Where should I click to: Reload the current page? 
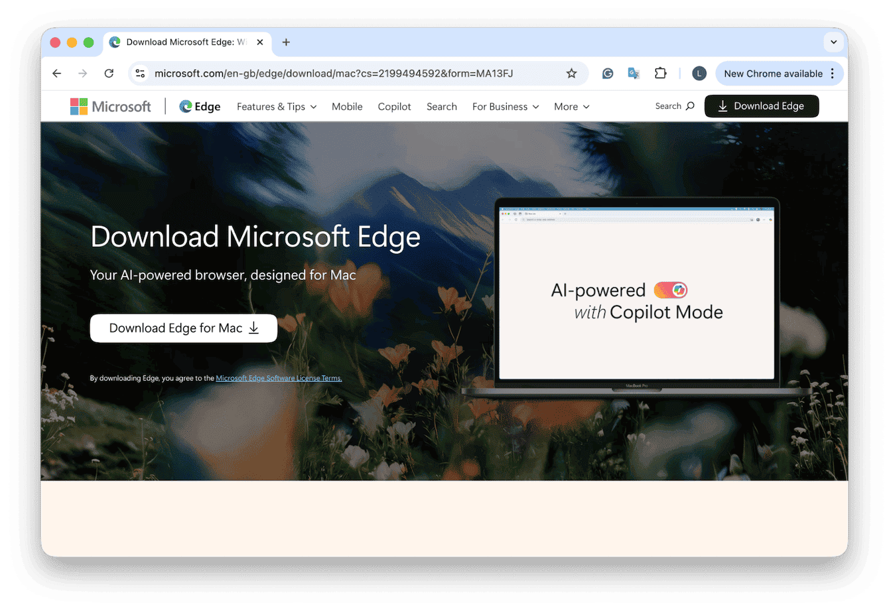point(109,74)
